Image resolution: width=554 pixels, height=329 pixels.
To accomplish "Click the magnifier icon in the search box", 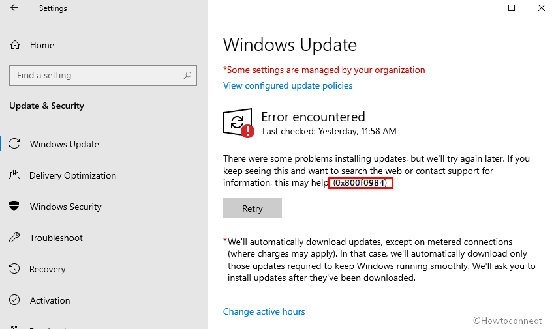I will (187, 76).
